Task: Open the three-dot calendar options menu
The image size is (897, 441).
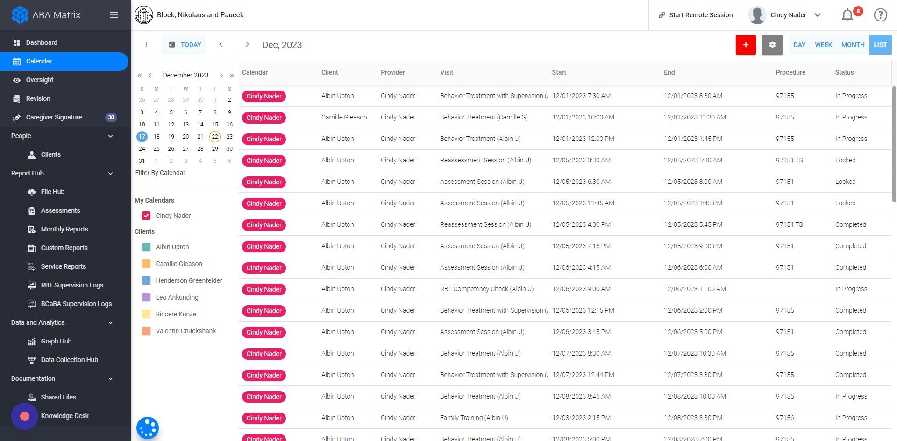Action: [x=146, y=44]
